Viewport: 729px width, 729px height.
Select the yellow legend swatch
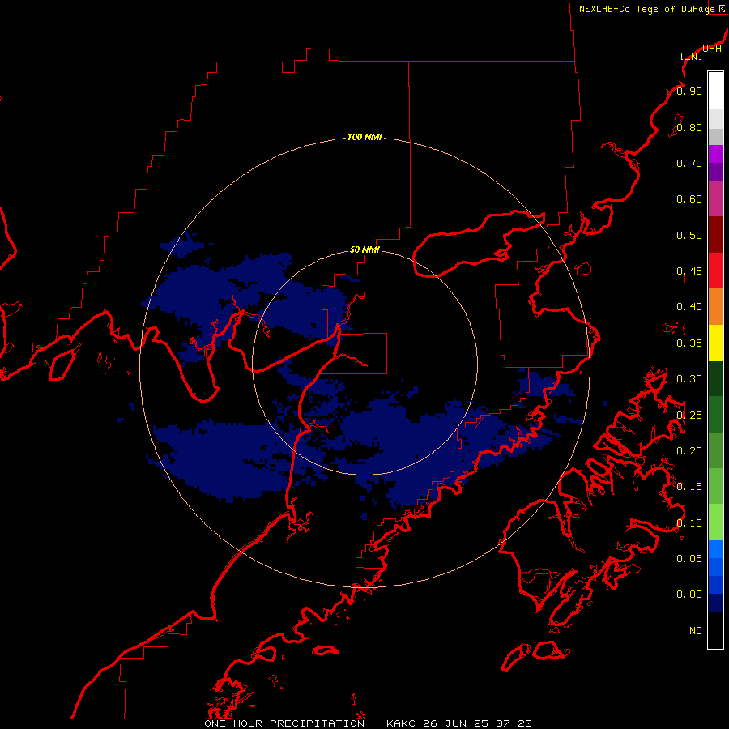click(715, 343)
